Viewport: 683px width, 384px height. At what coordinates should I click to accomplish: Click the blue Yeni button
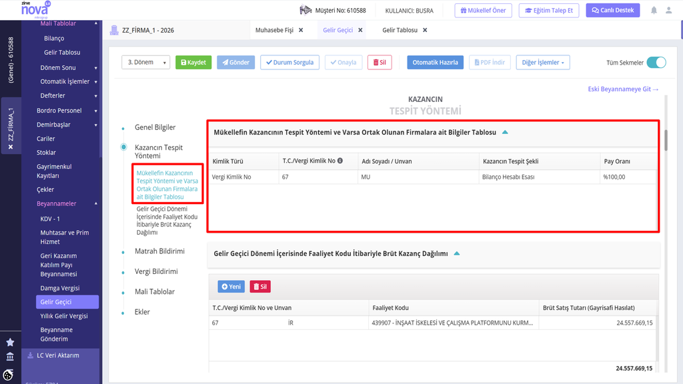(x=231, y=287)
